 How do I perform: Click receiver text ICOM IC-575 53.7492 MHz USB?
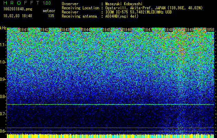coord(138,12)
